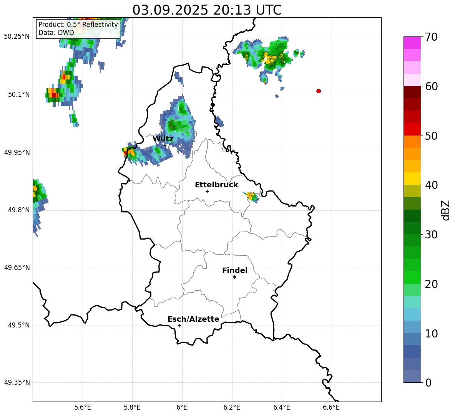The image size is (455, 415).
Task: Click the Ettelbruck station cross marker
Action: (x=207, y=191)
